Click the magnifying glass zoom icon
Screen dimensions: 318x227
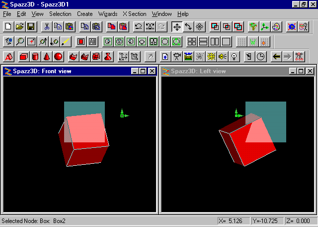20,42
